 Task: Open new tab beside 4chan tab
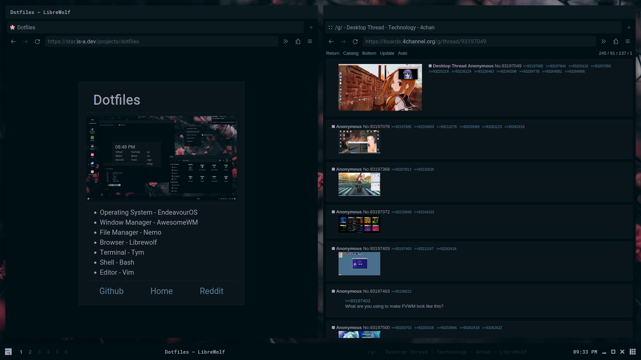click(629, 28)
